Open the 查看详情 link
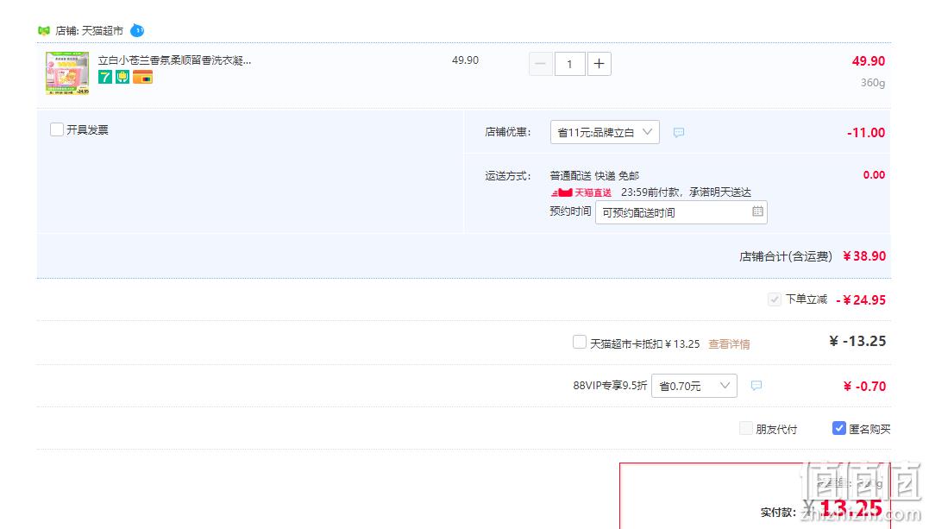Image resolution: width=929 pixels, height=529 pixels. (730, 344)
